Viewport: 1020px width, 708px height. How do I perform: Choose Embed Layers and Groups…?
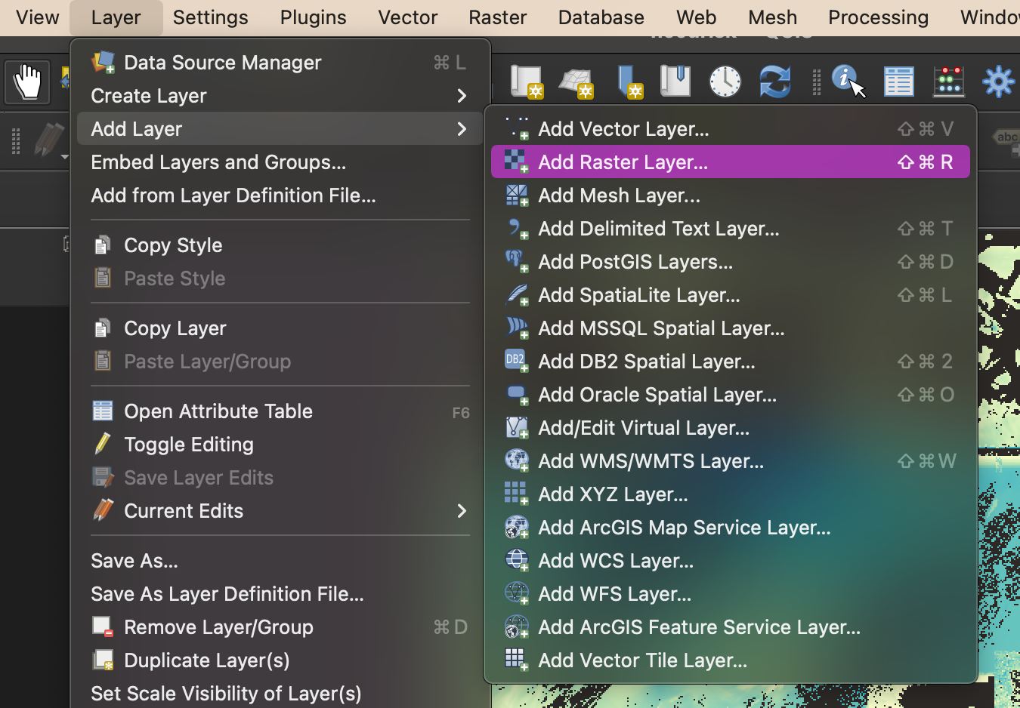(x=280, y=162)
